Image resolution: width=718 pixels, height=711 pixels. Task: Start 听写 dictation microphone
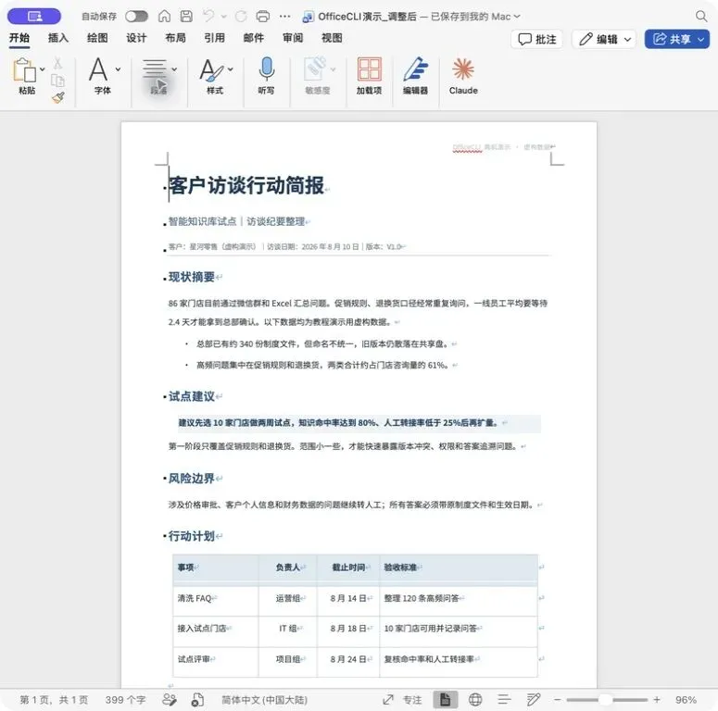point(267,76)
